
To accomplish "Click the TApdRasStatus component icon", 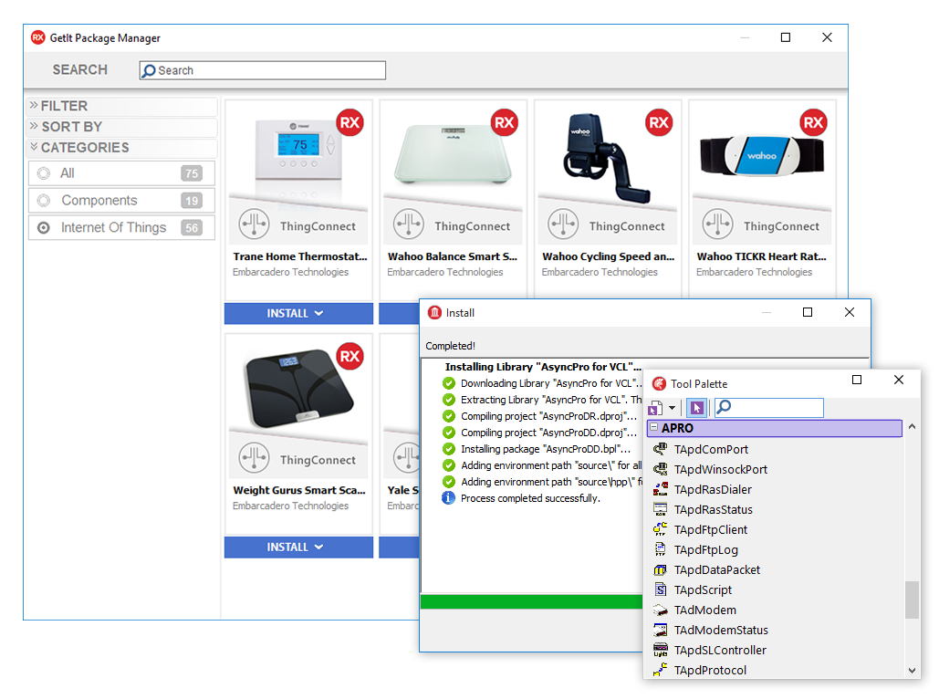I will [660, 510].
